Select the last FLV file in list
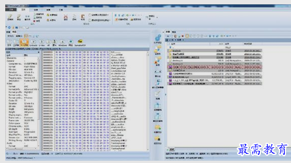Viewport: 291px width, 163px height. [x=215, y=83]
